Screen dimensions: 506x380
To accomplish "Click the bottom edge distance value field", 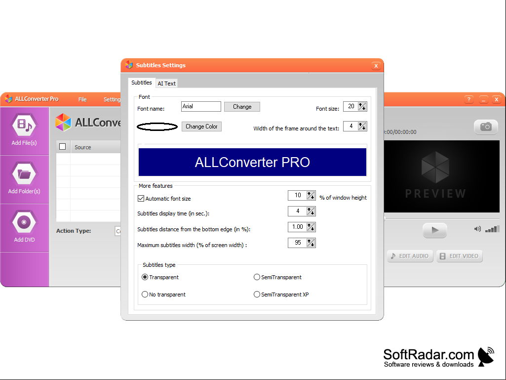I will 297,227.
